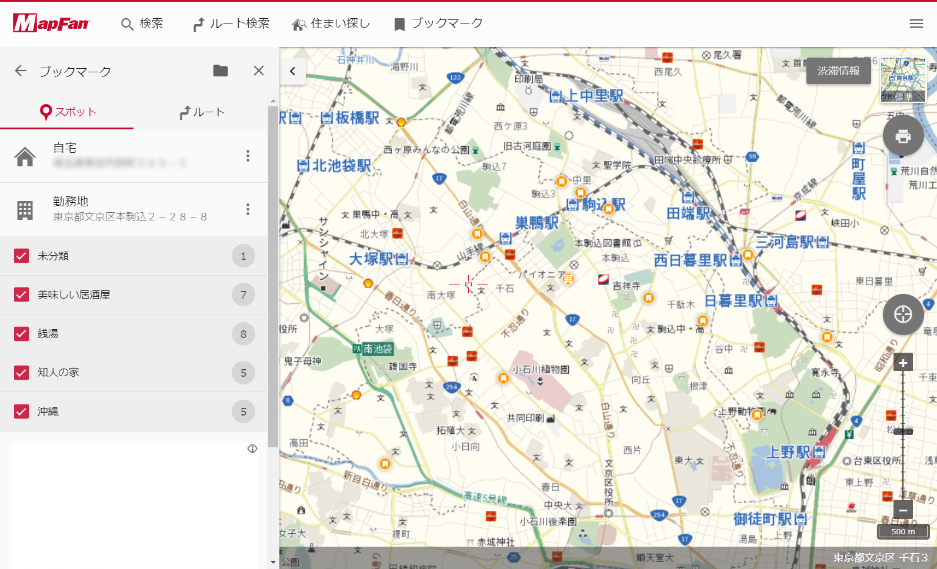The width and height of the screenshot is (937, 569).
Task: Uncheck the 美味しい居酒屋 category
Action: tap(21, 294)
